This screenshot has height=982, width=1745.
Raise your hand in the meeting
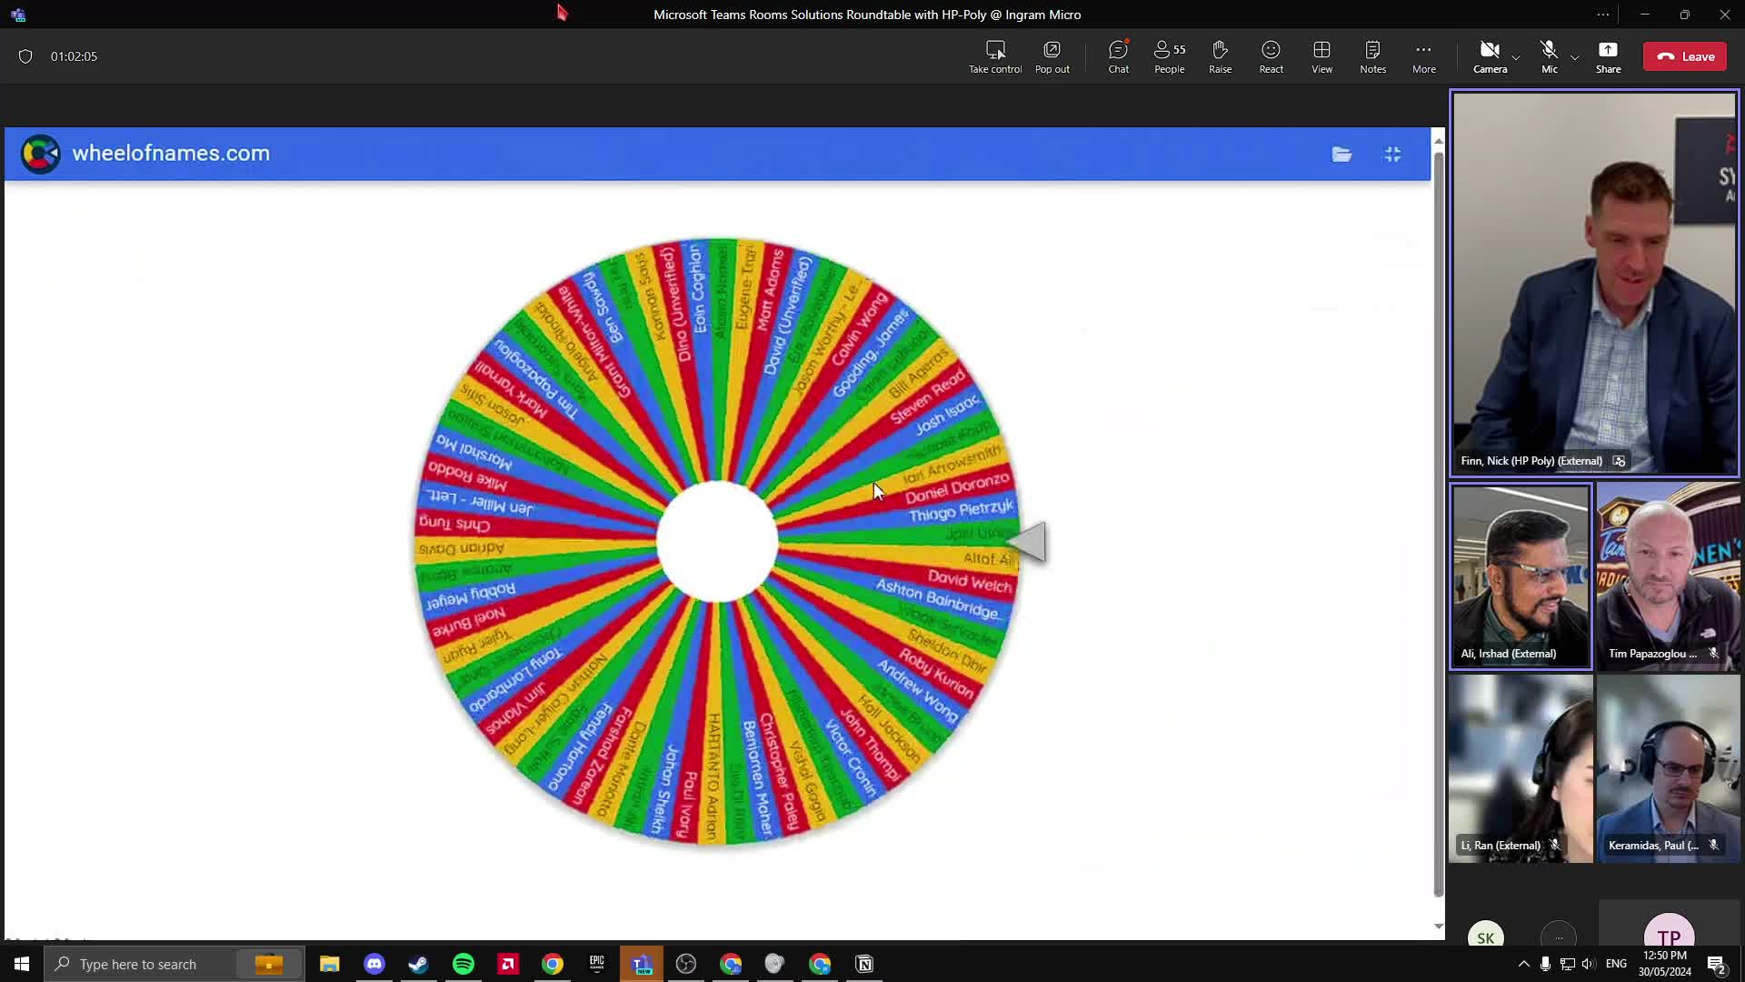pos(1220,56)
